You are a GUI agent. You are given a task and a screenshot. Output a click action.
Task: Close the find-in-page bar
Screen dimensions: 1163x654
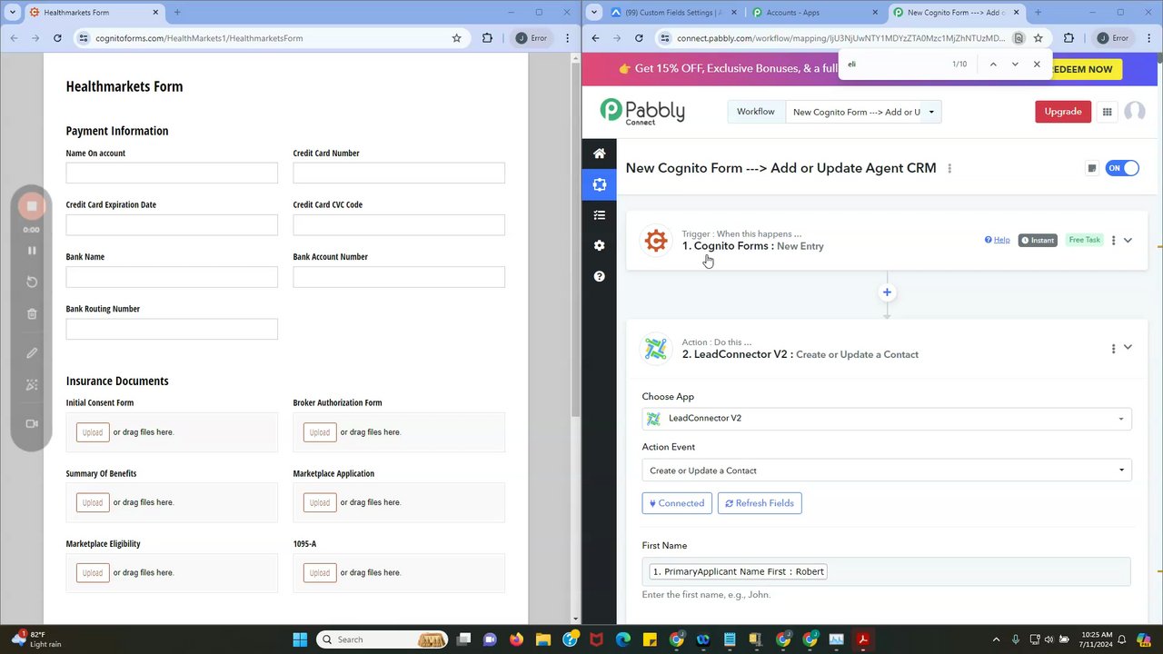point(1037,64)
